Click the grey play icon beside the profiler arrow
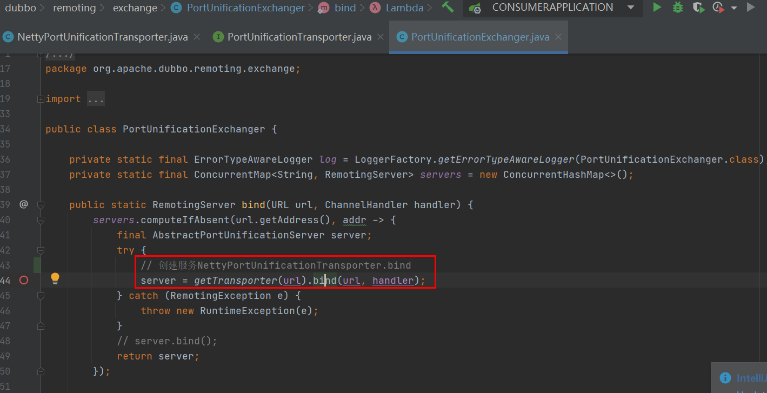 tap(751, 8)
